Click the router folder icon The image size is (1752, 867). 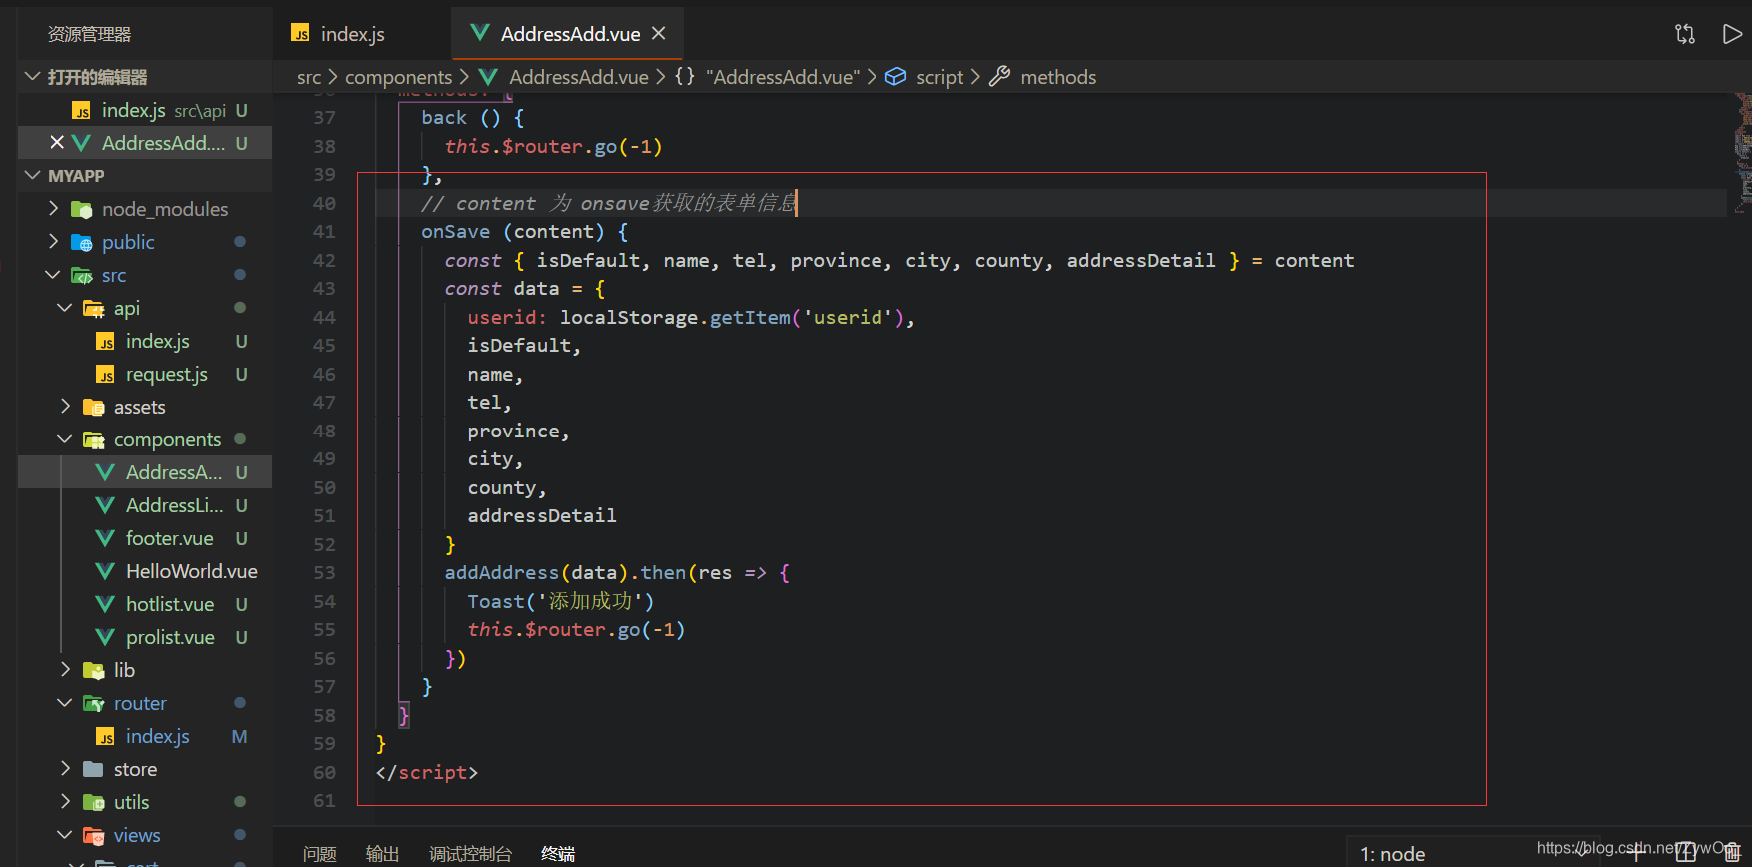coord(94,703)
